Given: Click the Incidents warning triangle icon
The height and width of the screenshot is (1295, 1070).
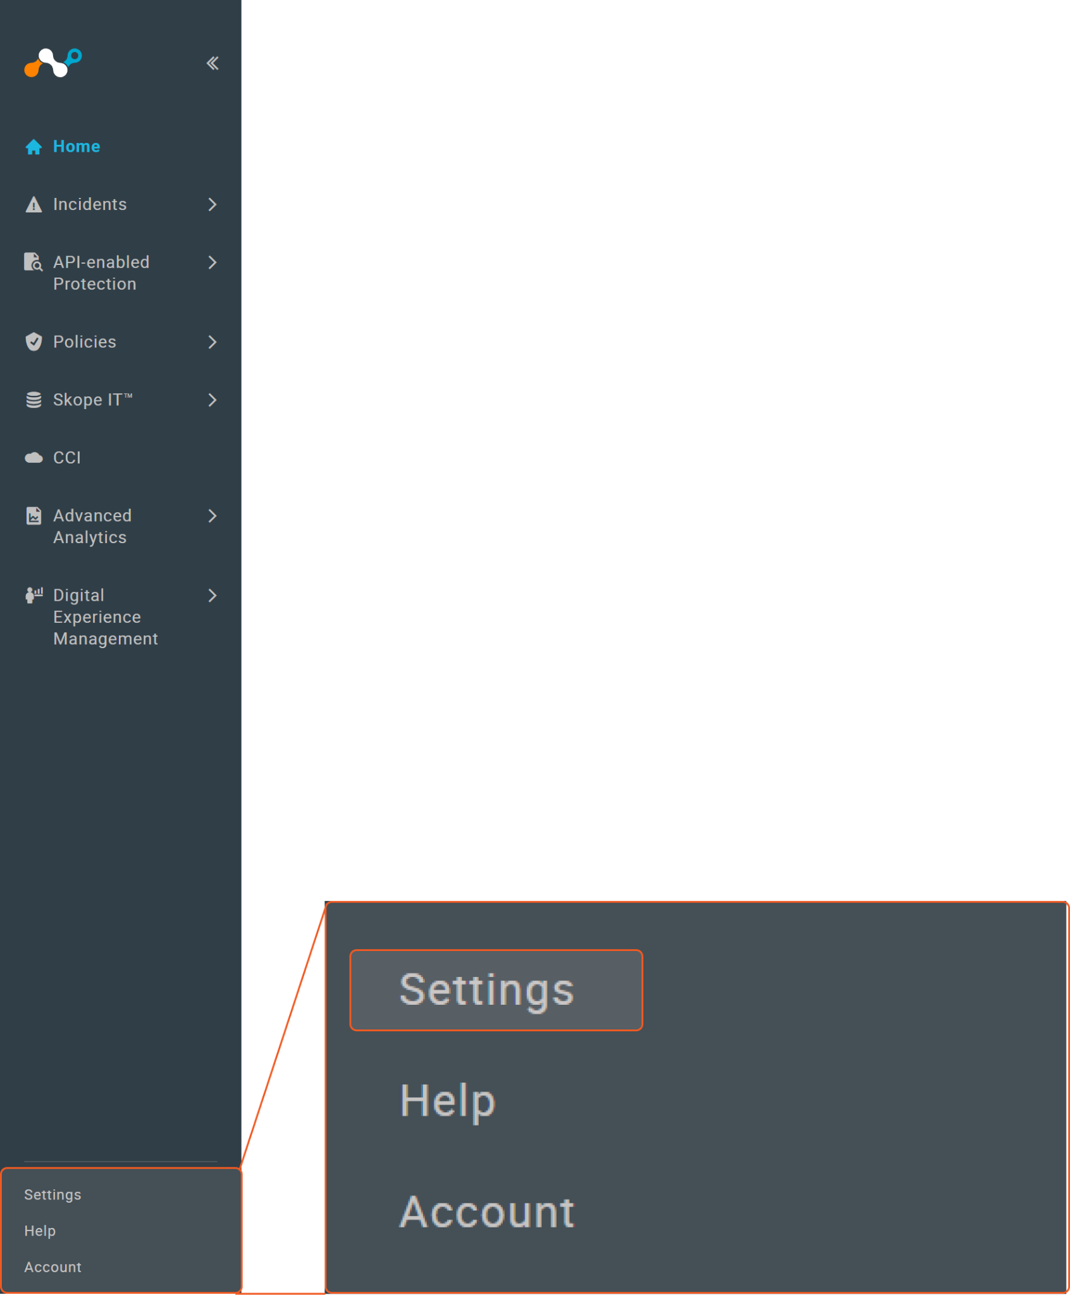Looking at the screenshot, I should (34, 204).
